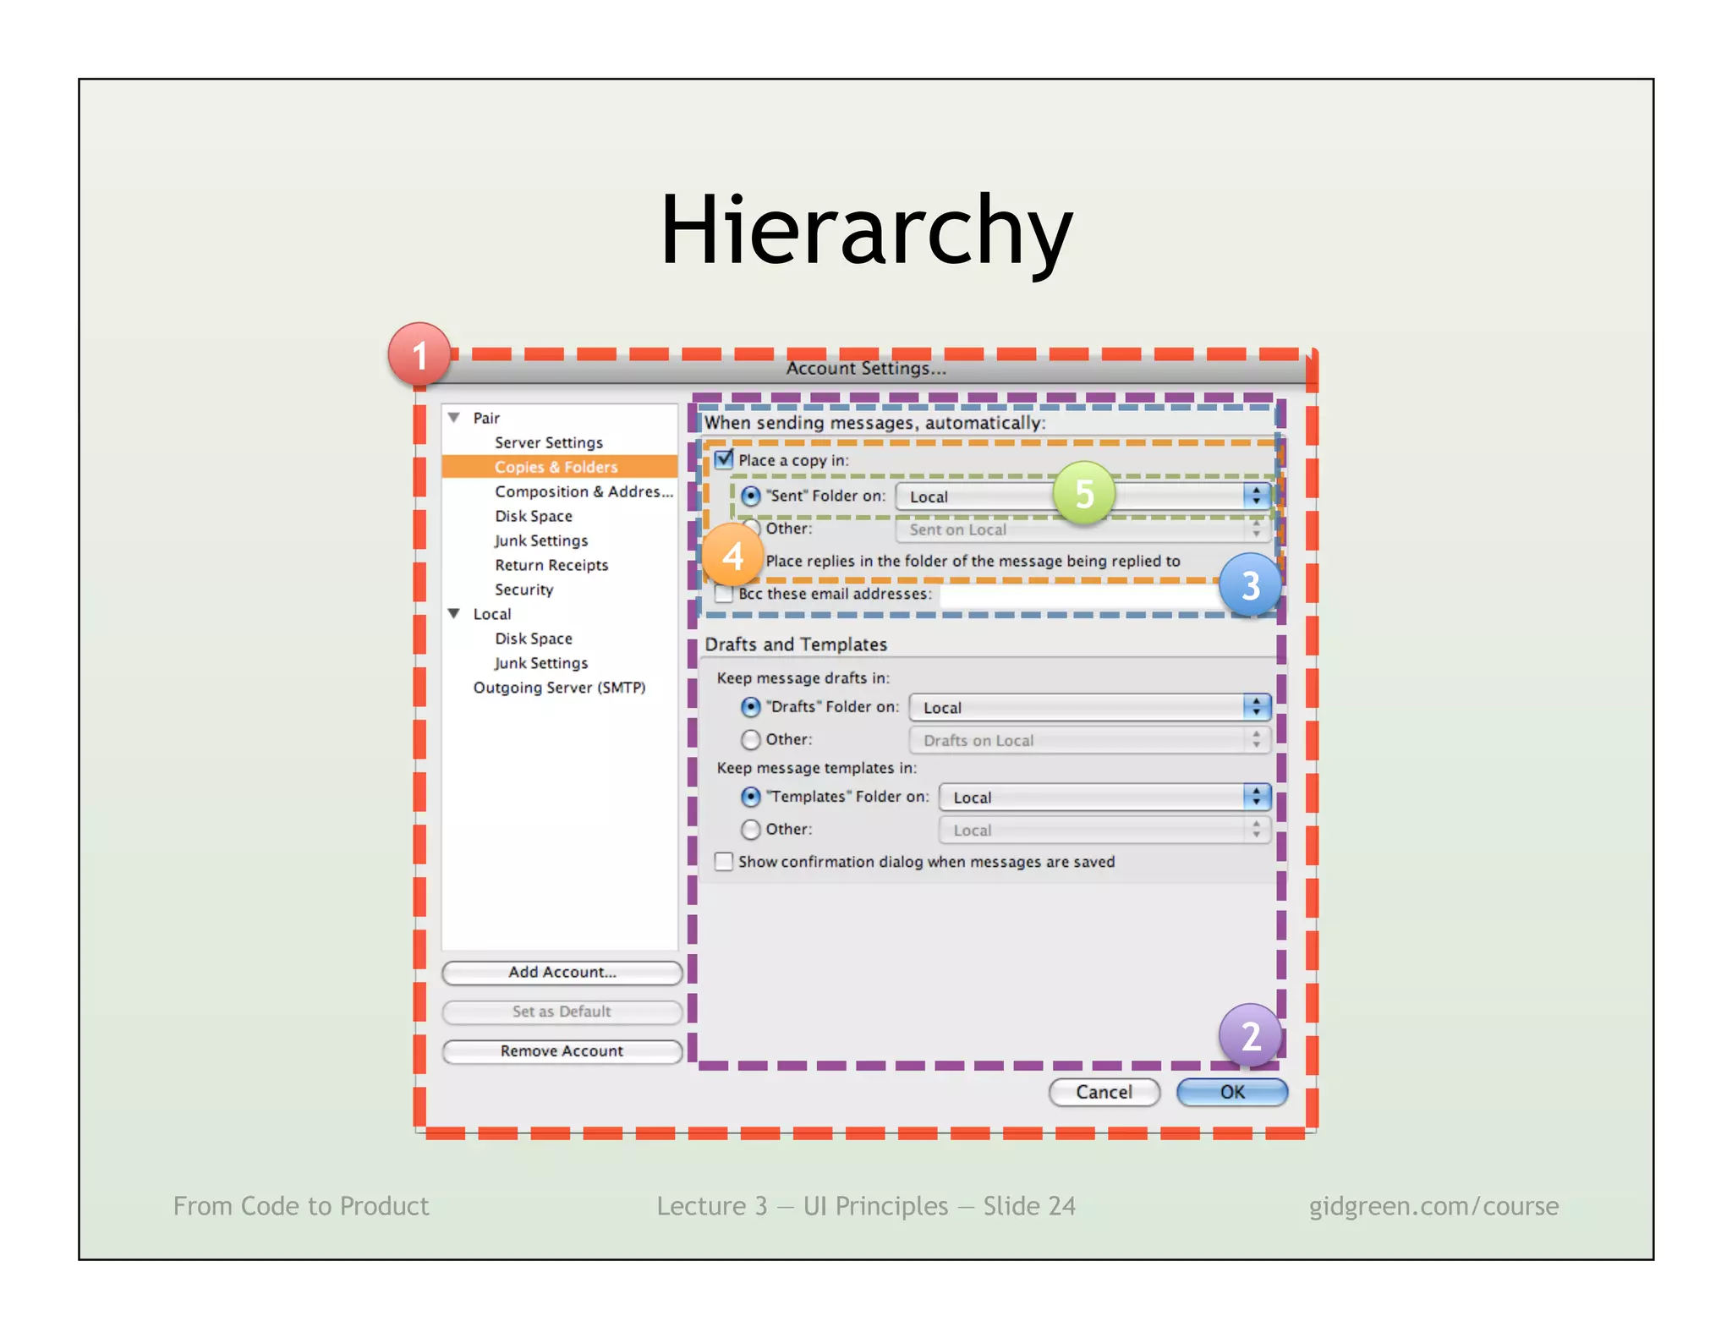The image size is (1732, 1338).
Task: Open Disk Space under Local
Action: tap(534, 639)
